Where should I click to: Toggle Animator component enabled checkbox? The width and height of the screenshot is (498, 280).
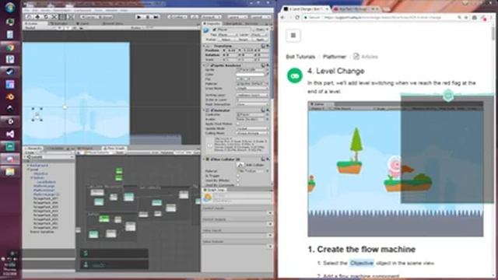(212, 110)
